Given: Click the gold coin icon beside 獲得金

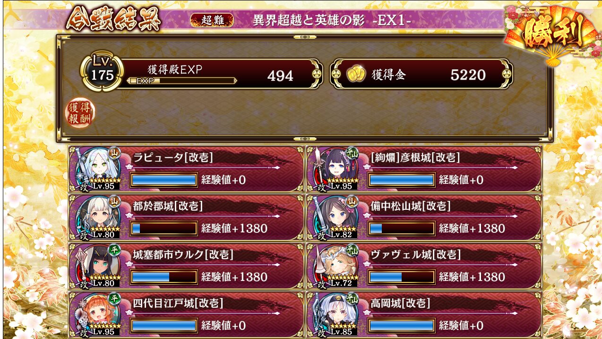Looking at the screenshot, I should click(356, 74).
